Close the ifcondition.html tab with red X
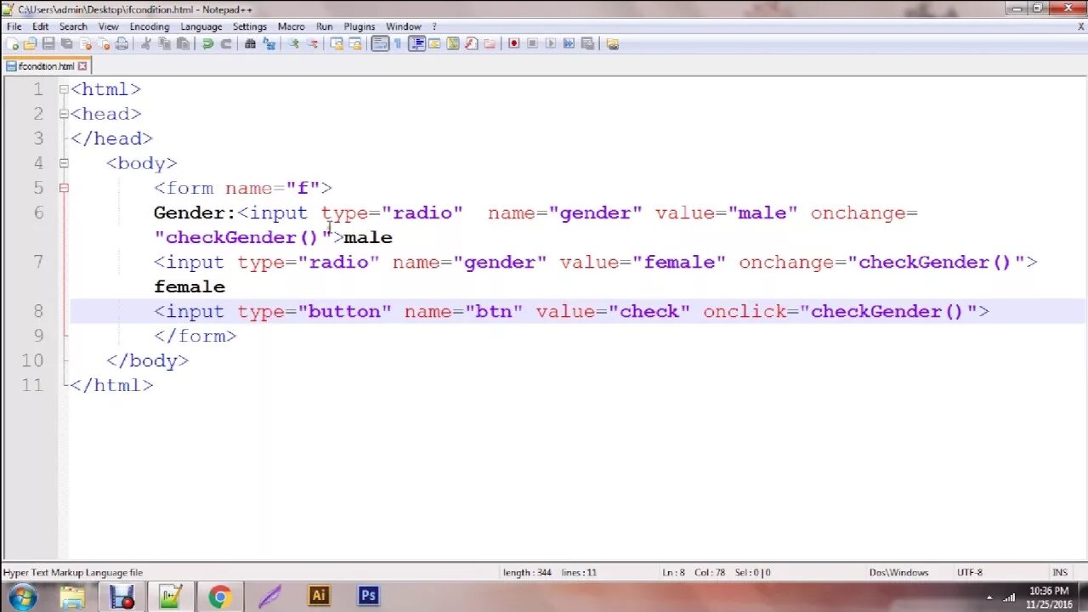This screenshot has width=1088, height=612. (82, 66)
